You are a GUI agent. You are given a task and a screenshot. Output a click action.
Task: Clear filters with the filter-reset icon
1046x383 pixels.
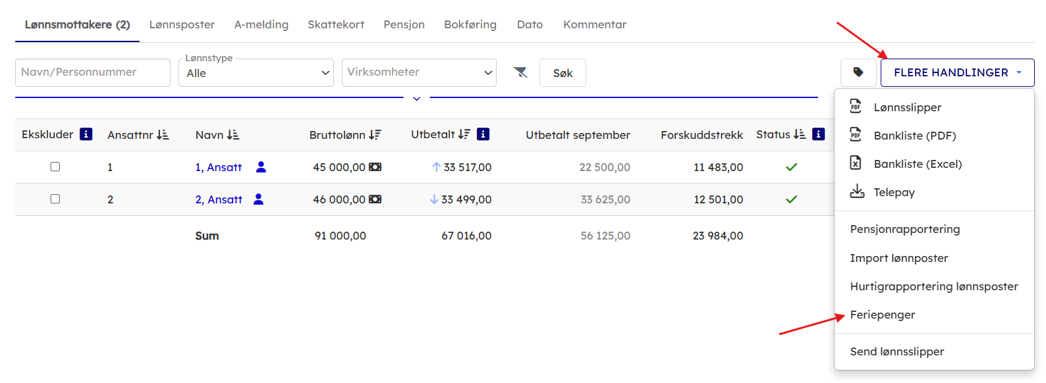pyautogui.click(x=520, y=72)
